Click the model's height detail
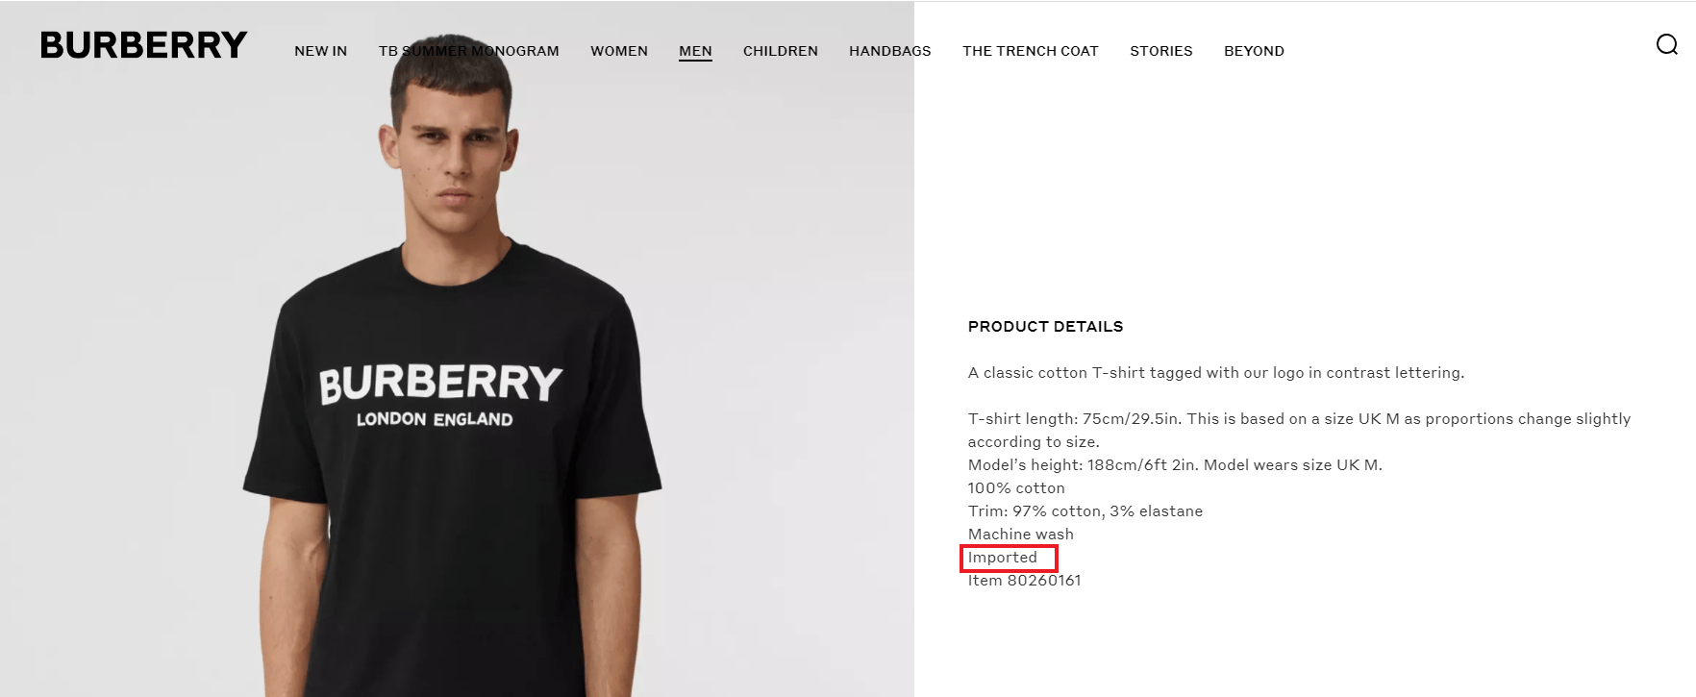The width and height of the screenshot is (1696, 697). [x=1174, y=464]
